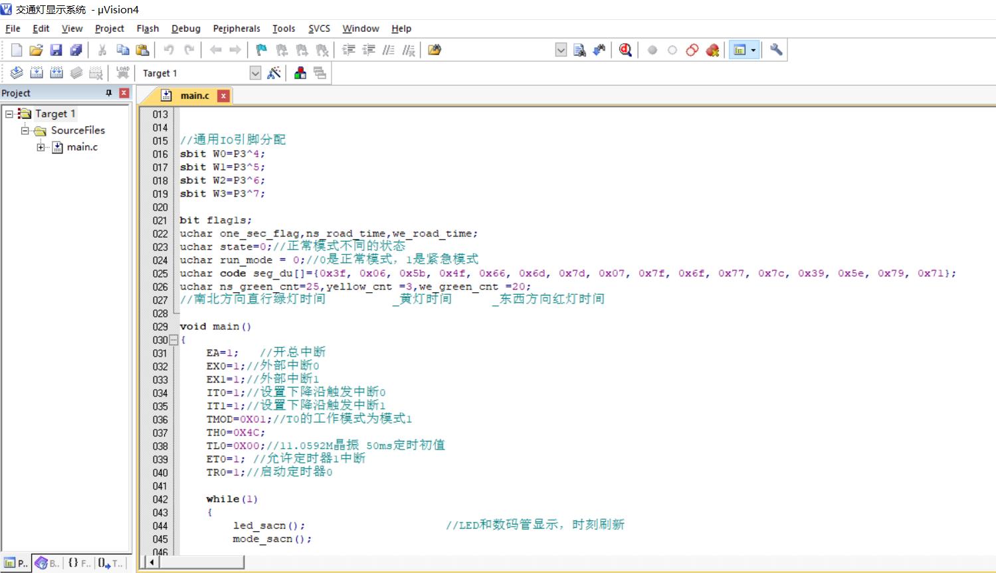Collapse the Target 1 tree node
The image size is (996, 573).
coord(9,114)
